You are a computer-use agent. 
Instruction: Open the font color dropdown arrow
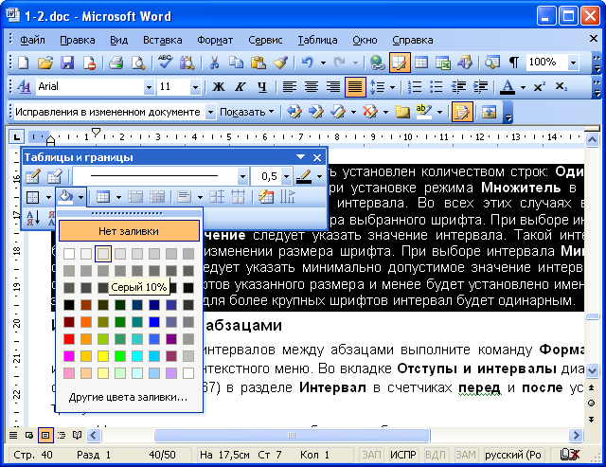click(523, 87)
